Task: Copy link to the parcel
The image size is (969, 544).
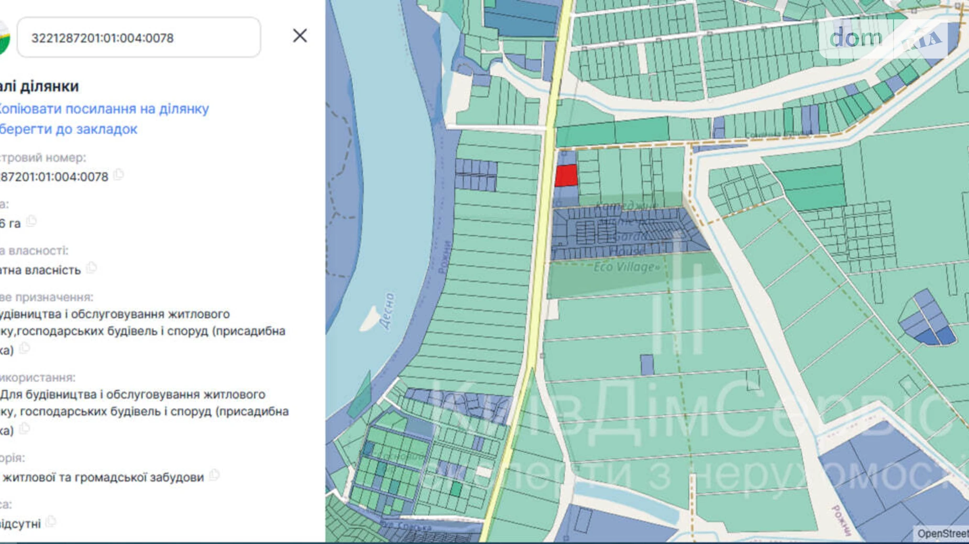Action: [104, 109]
